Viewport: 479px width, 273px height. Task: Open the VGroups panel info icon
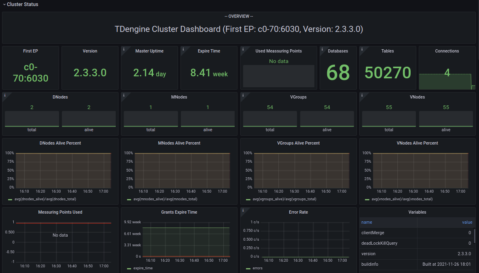point(244,94)
